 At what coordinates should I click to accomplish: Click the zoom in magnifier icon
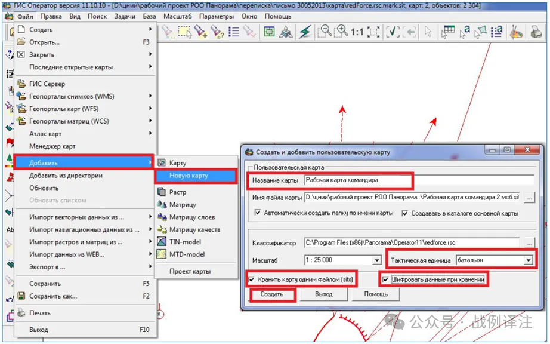click(x=341, y=32)
